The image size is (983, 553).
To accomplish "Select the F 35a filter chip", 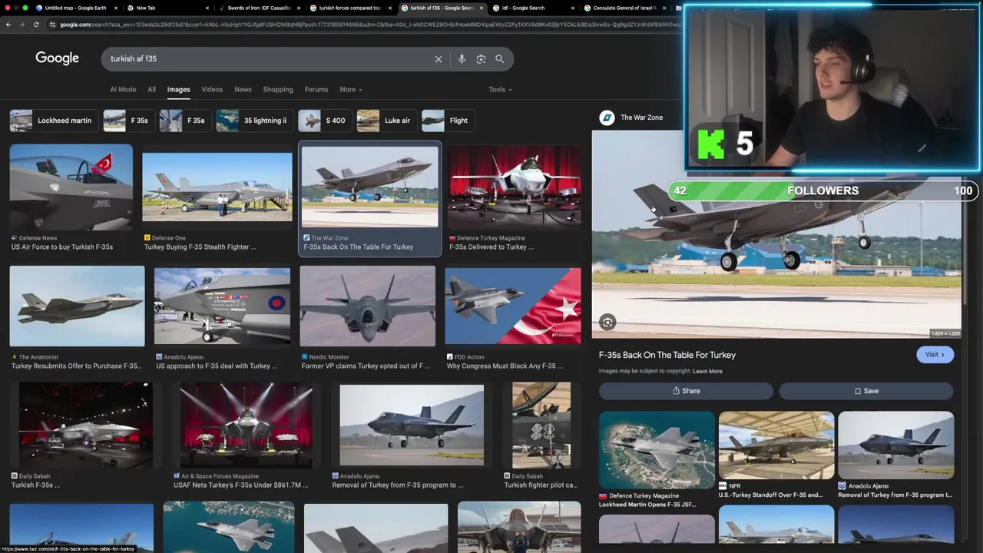I will pos(184,121).
